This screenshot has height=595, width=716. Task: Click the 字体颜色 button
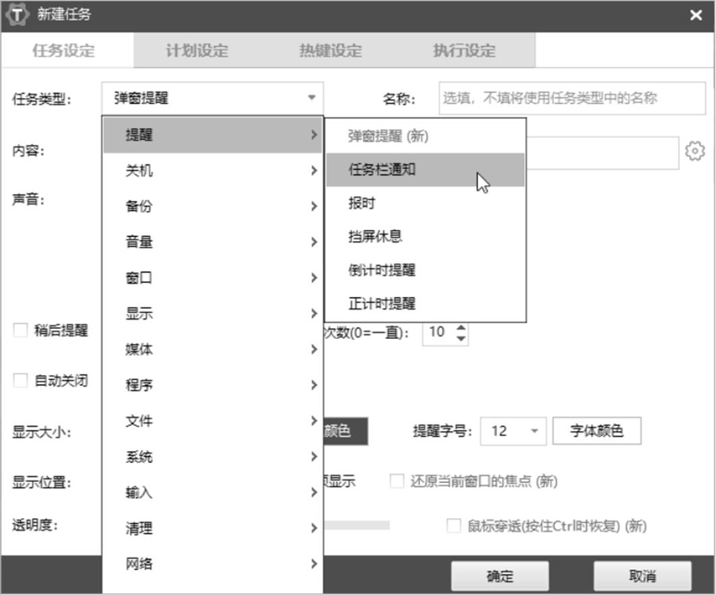(x=596, y=431)
